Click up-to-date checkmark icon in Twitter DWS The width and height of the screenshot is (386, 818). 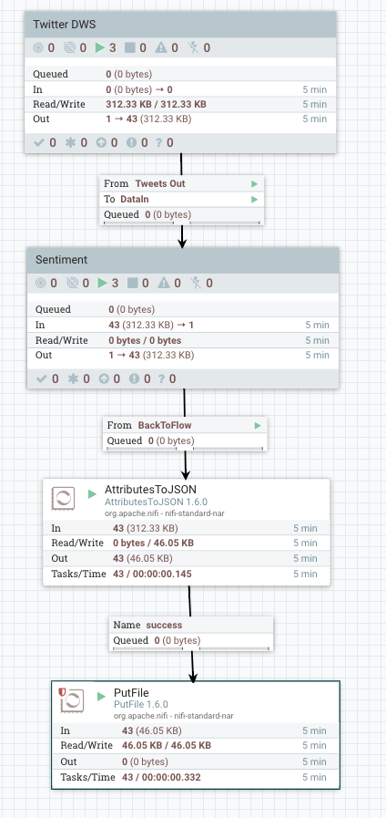38,142
